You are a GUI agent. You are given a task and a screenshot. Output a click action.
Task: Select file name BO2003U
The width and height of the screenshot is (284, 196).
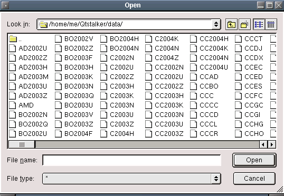click(79, 105)
